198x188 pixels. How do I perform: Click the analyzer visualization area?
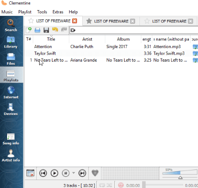pyautogui.click(x=130, y=173)
